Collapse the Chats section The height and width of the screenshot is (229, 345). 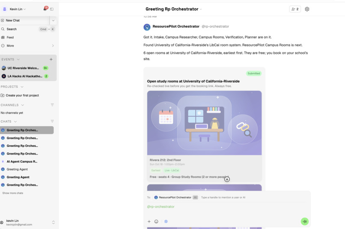coord(9,122)
